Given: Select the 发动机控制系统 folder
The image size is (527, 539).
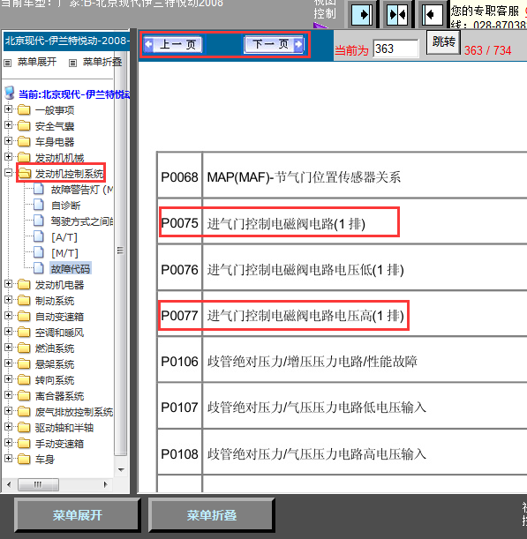Looking at the screenshot, I should [69, 174].
